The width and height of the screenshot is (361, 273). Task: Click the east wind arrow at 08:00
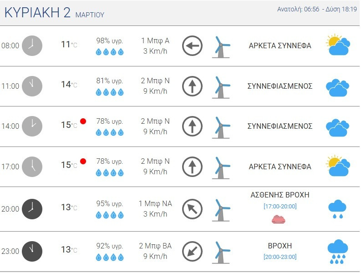[192, 46]
